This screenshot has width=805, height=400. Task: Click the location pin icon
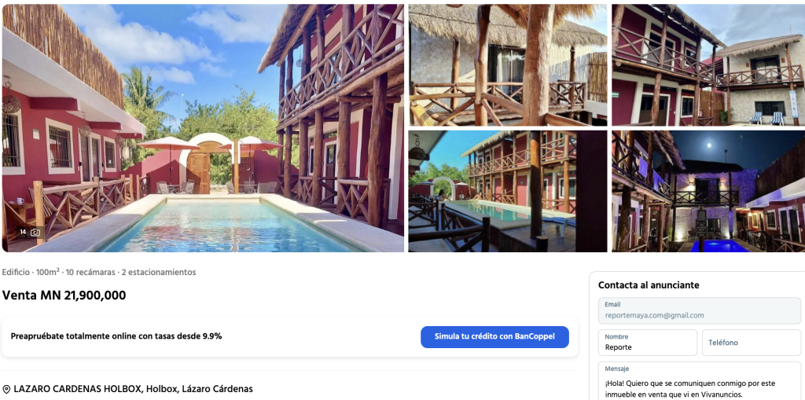(x=6, y=390)
